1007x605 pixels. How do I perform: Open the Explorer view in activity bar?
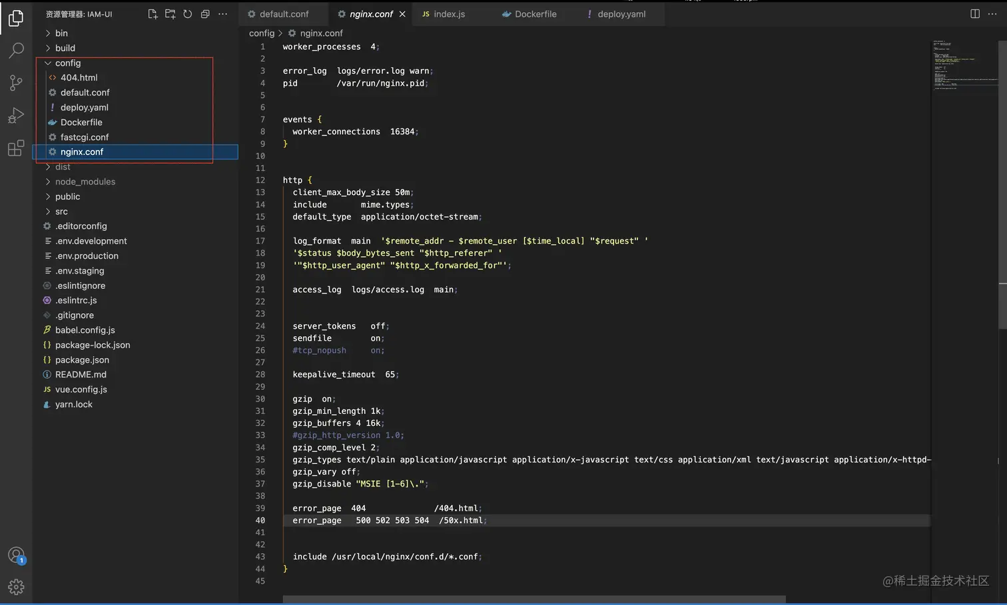coord(16,18)
